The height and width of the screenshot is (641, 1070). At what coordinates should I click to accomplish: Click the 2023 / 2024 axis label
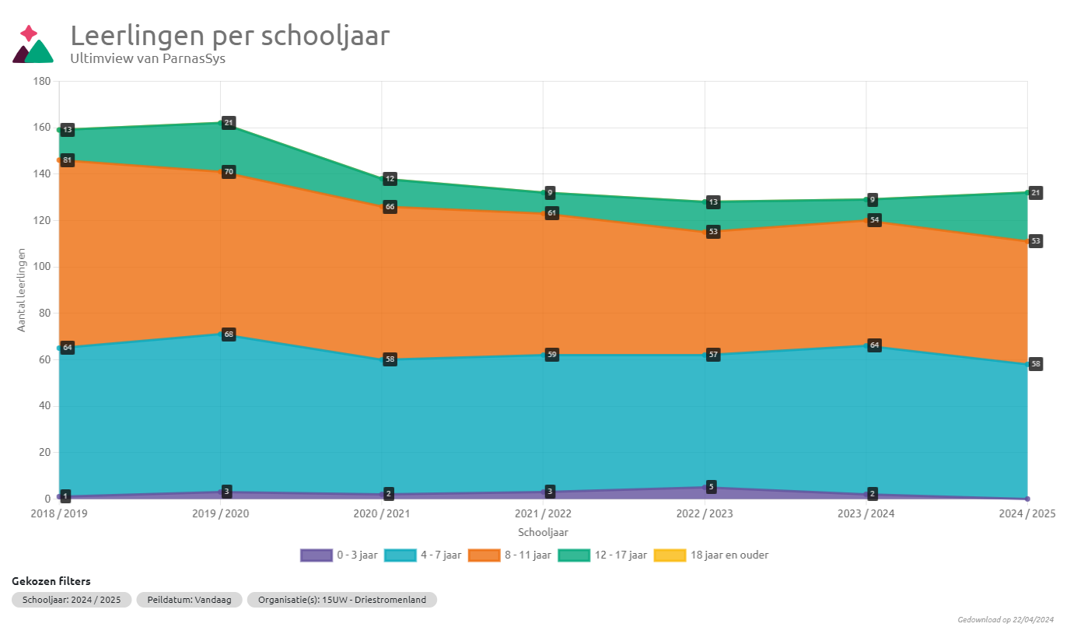[865, 514]
